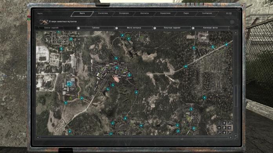Click the mutant quest thumbnail image
273x153 pixels.
pyautogui.click(x=44, y=22)
